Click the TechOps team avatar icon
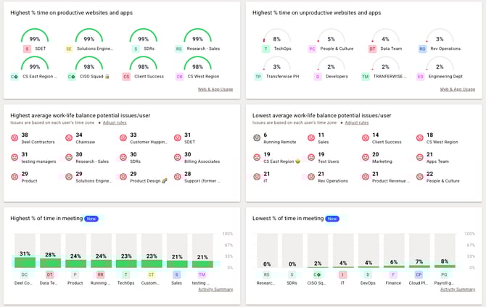 [266, 49]
